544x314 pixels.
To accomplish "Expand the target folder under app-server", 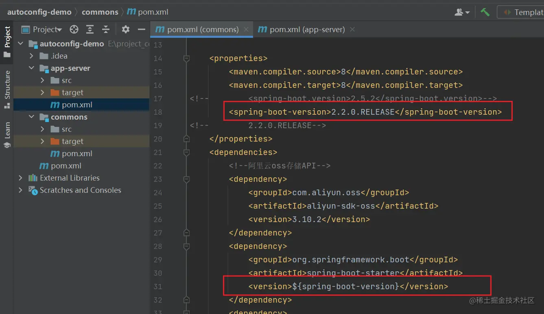I will tap(42, 92).
